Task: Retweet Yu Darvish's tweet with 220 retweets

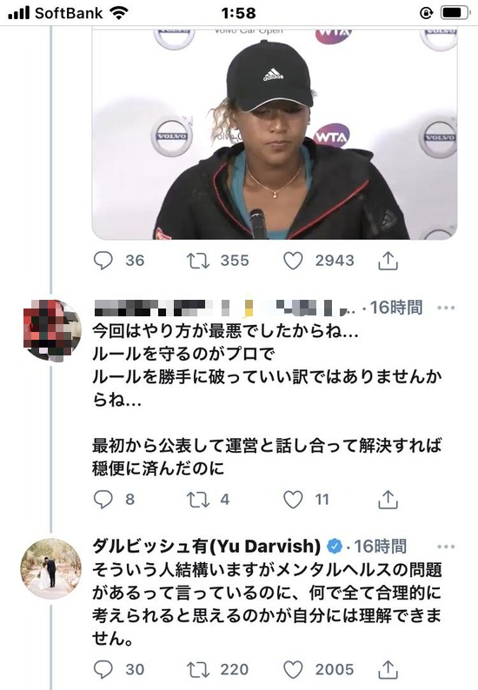Action: pyautogui.click(x=197, y=670)
